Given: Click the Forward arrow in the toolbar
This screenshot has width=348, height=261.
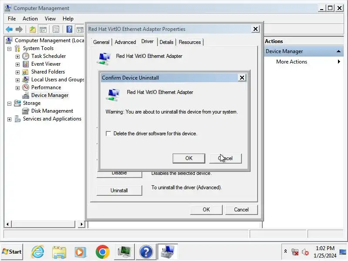Looking at the screenshot, I should coord(19,29).
